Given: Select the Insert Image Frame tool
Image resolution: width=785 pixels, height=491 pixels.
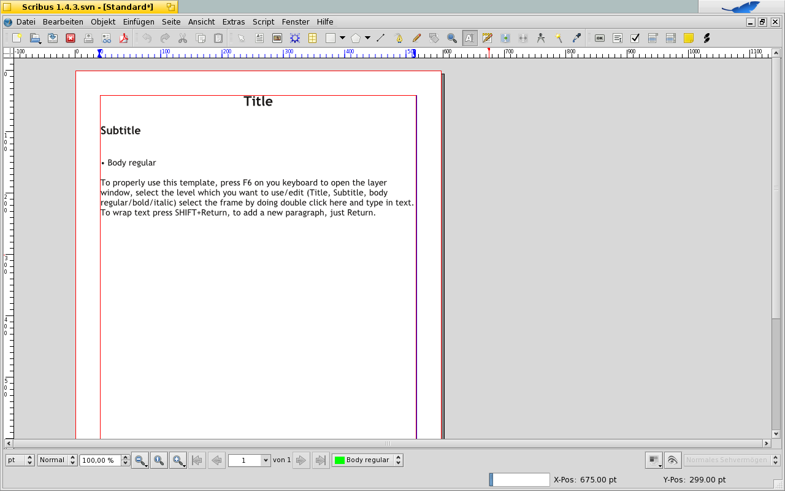Looking at the screenshot, I should 277,38.
